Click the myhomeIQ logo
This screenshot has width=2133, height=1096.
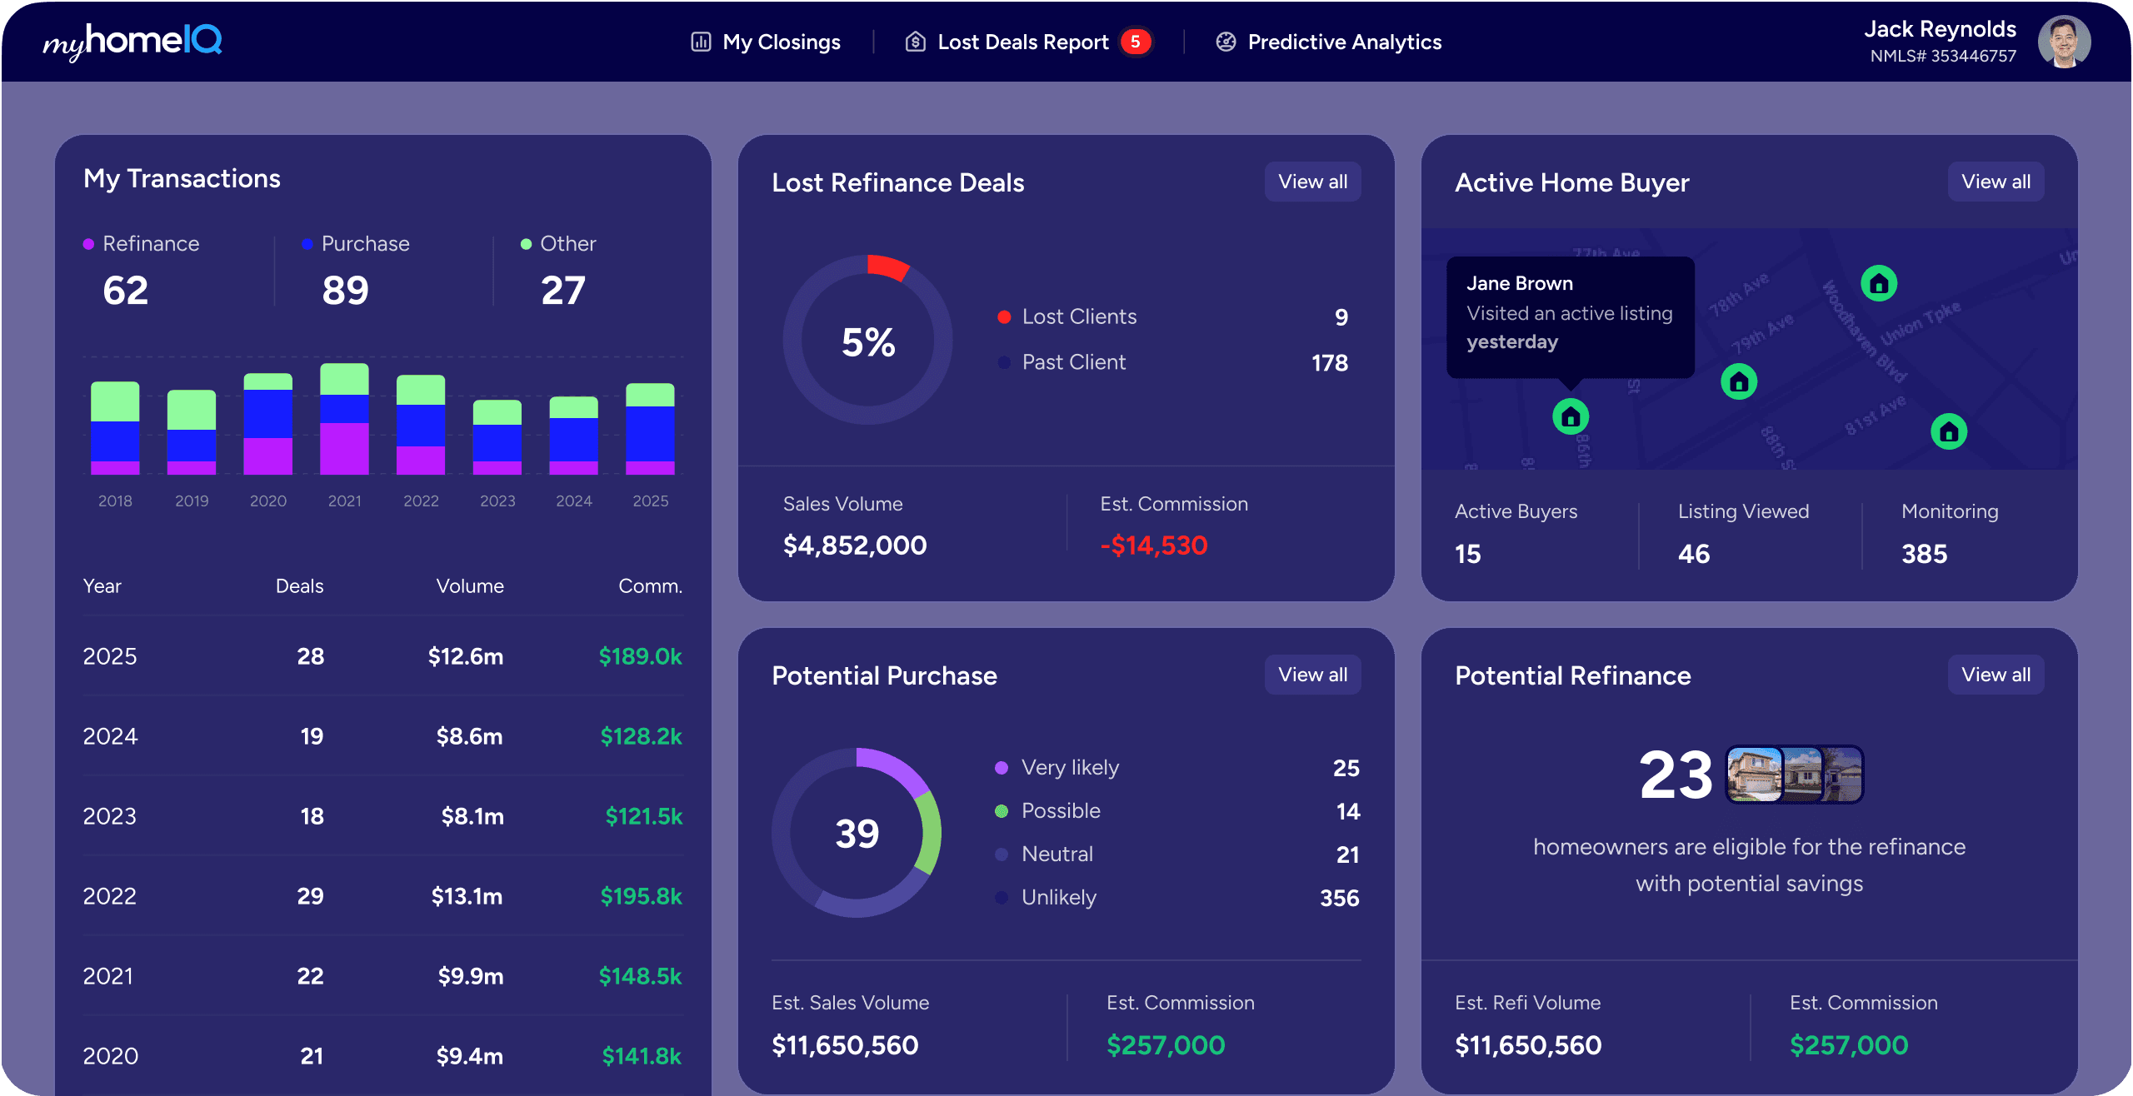click(133, 41)
